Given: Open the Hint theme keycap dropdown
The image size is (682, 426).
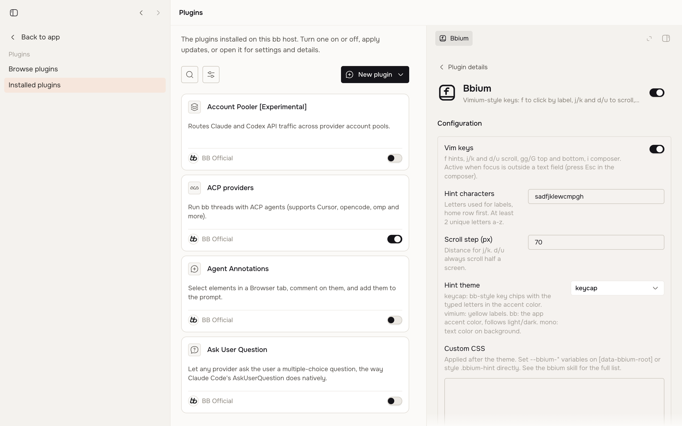Looking at the screenshot, I should 618,288.
